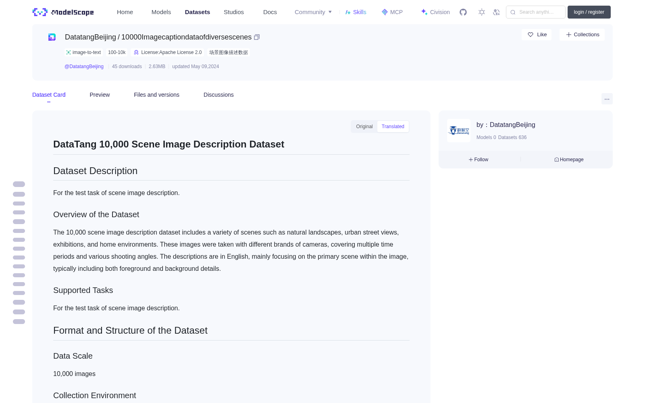
Task: Open the Civision nav item
Action: (435, 12)
